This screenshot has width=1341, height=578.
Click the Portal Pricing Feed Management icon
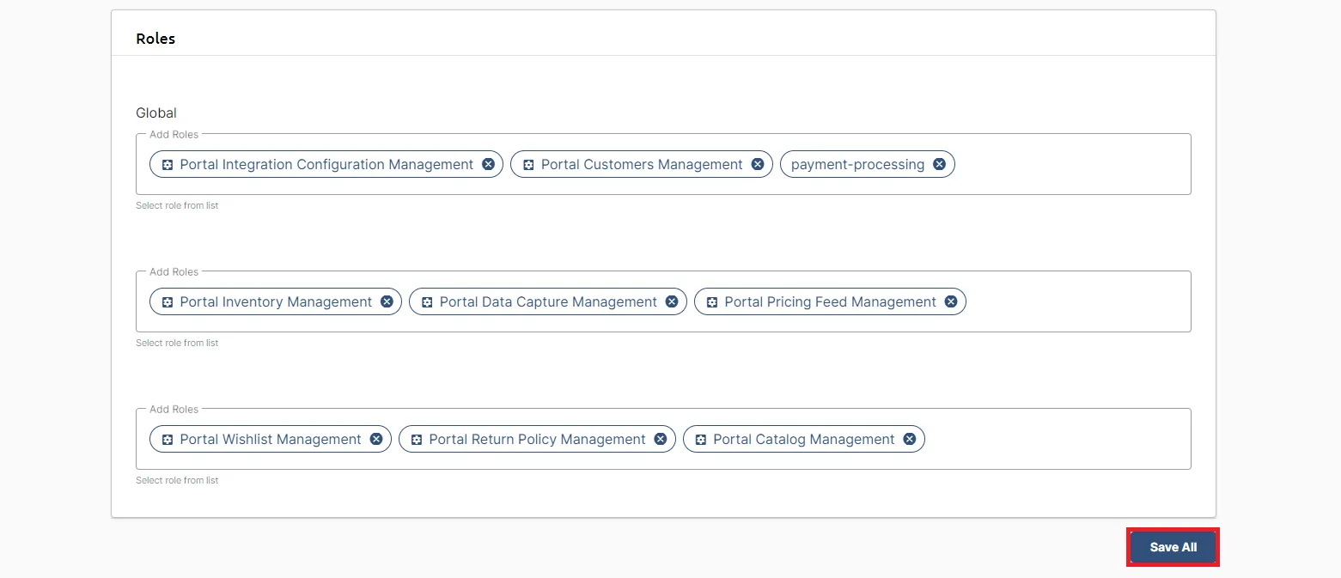[x=712, y=301]
